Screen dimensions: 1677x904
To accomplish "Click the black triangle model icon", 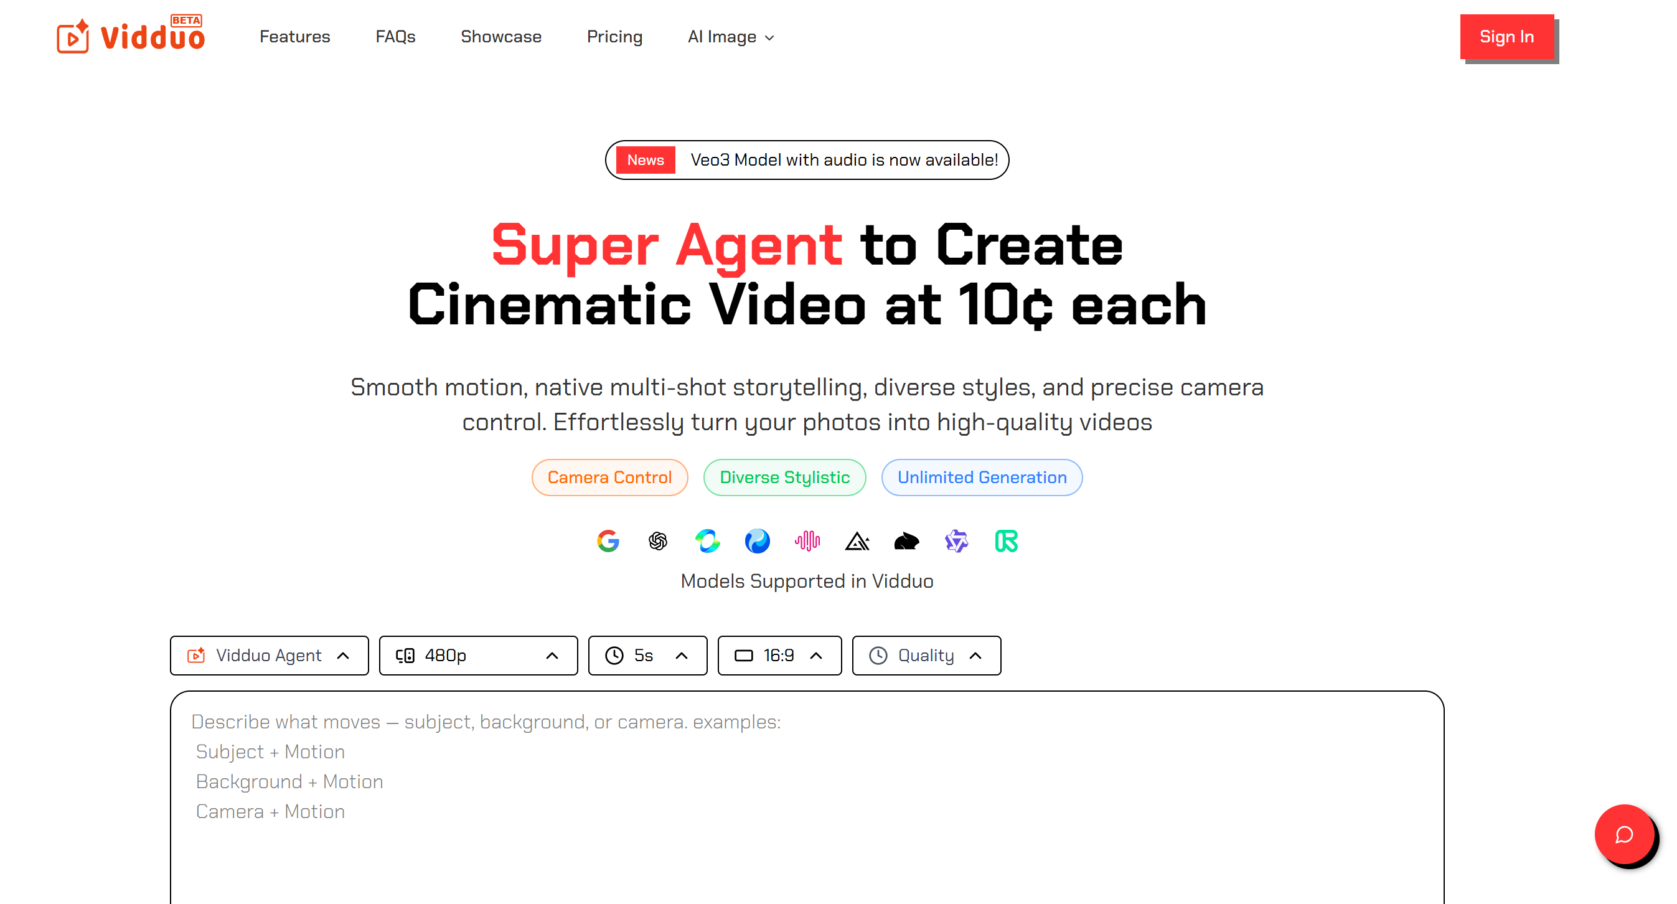I will [857, 541].
